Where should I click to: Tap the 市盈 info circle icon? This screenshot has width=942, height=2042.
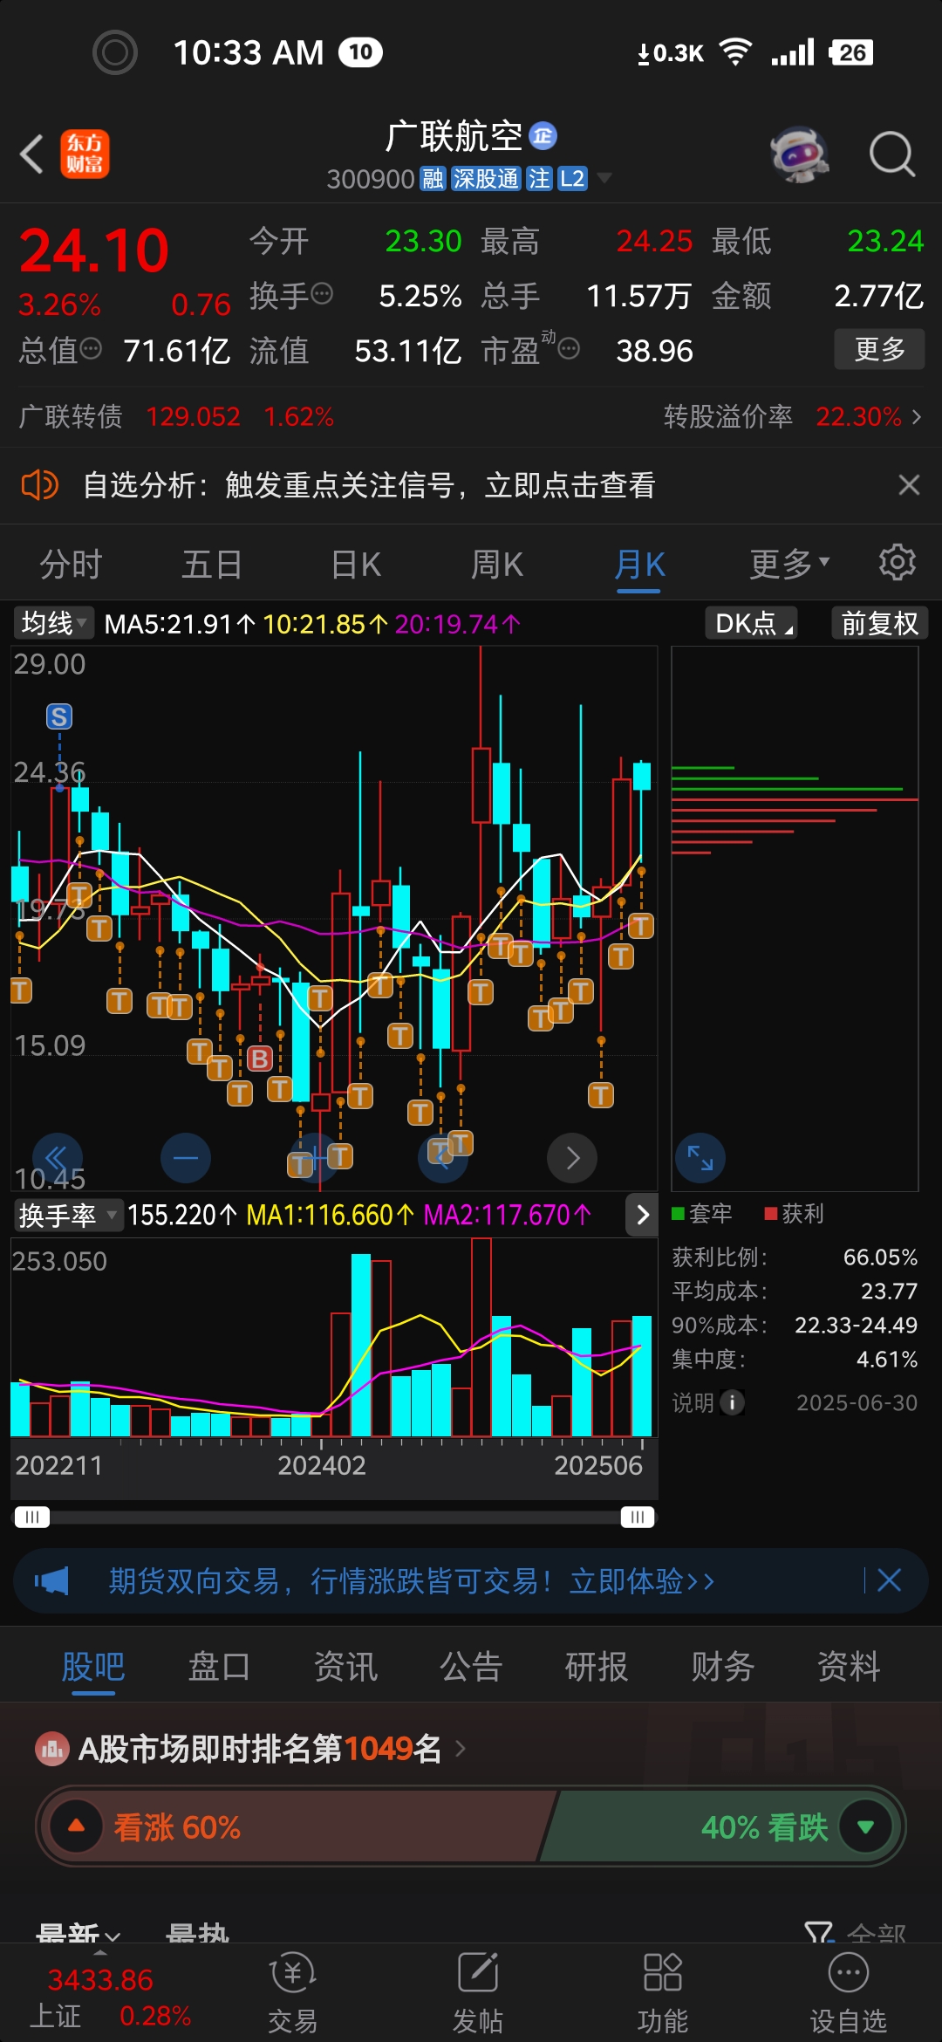coord(569,349)
